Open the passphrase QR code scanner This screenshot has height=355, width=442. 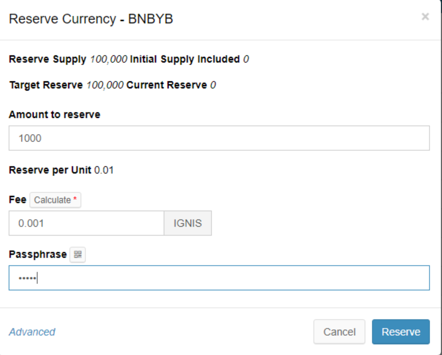(78, 254)
